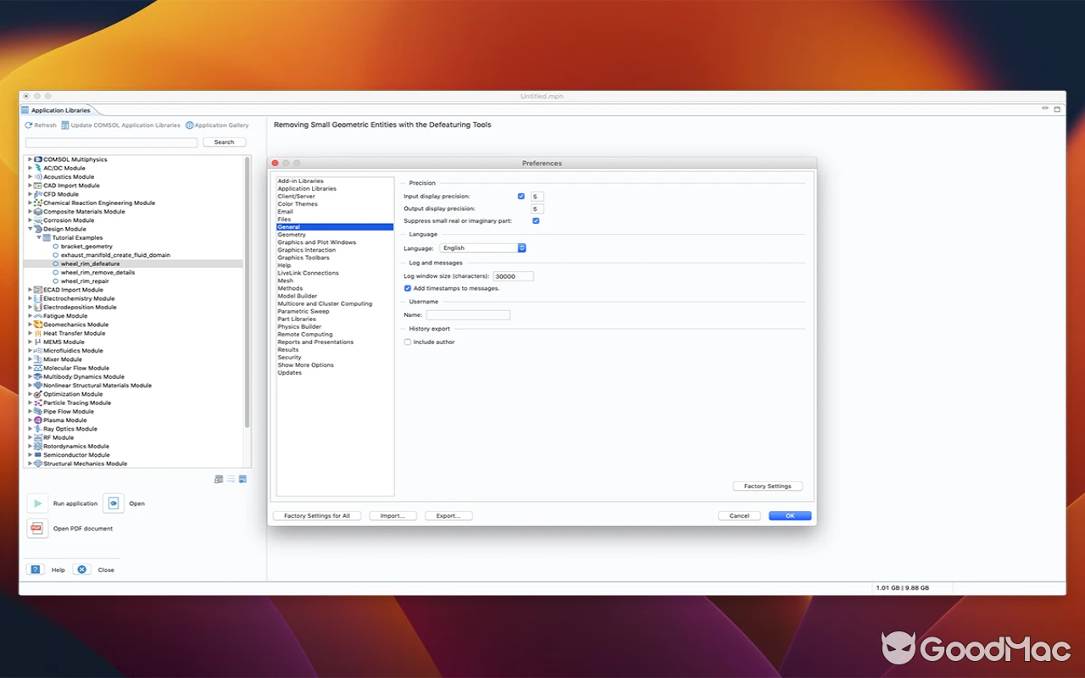Open the Language dropdown
The width and height of the screenshot is (1085, 678).
520,248
